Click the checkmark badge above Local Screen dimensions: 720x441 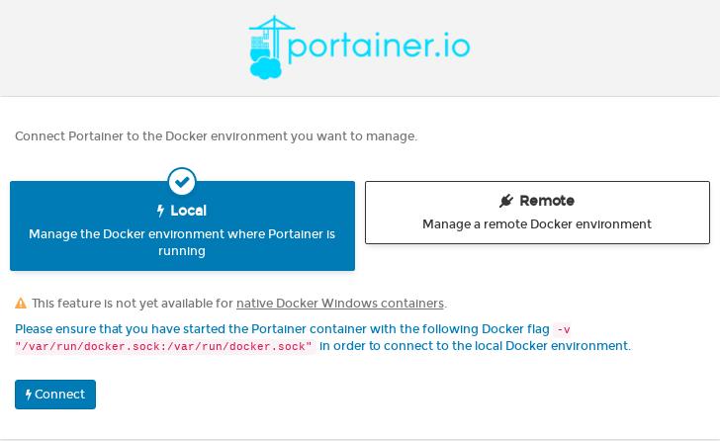(x=182, y=182)
